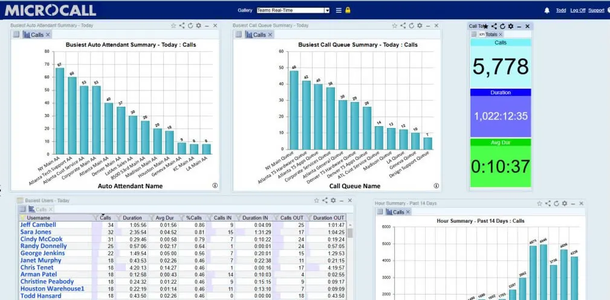Open filter for Duration column

pos(120,218)
